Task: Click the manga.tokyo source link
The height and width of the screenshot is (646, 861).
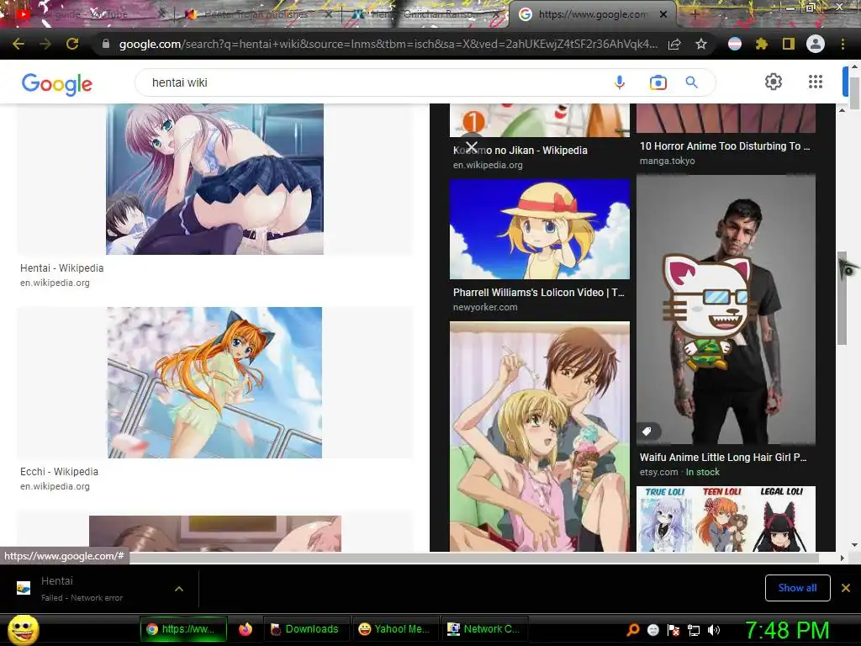Action: [667, 161]
